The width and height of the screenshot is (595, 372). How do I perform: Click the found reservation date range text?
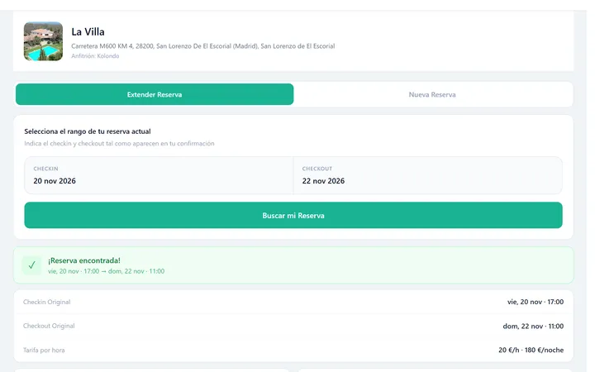tap(107, 271)
